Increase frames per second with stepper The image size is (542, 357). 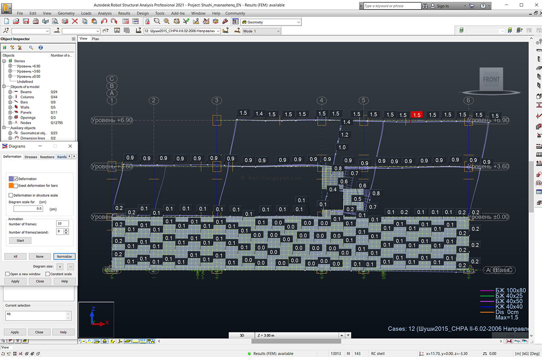click(x=66, y=230)
